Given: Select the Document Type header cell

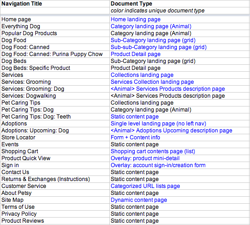Looking at the screenshot, I should [x=180, y=4].
